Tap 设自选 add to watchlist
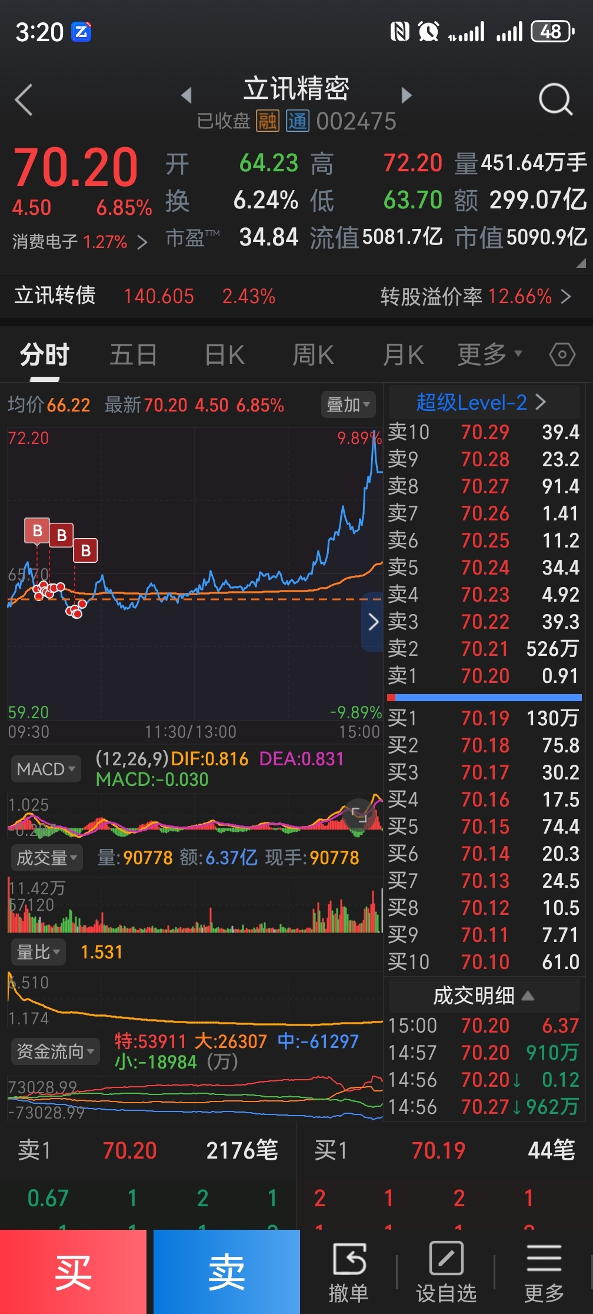 point(446,1272)
